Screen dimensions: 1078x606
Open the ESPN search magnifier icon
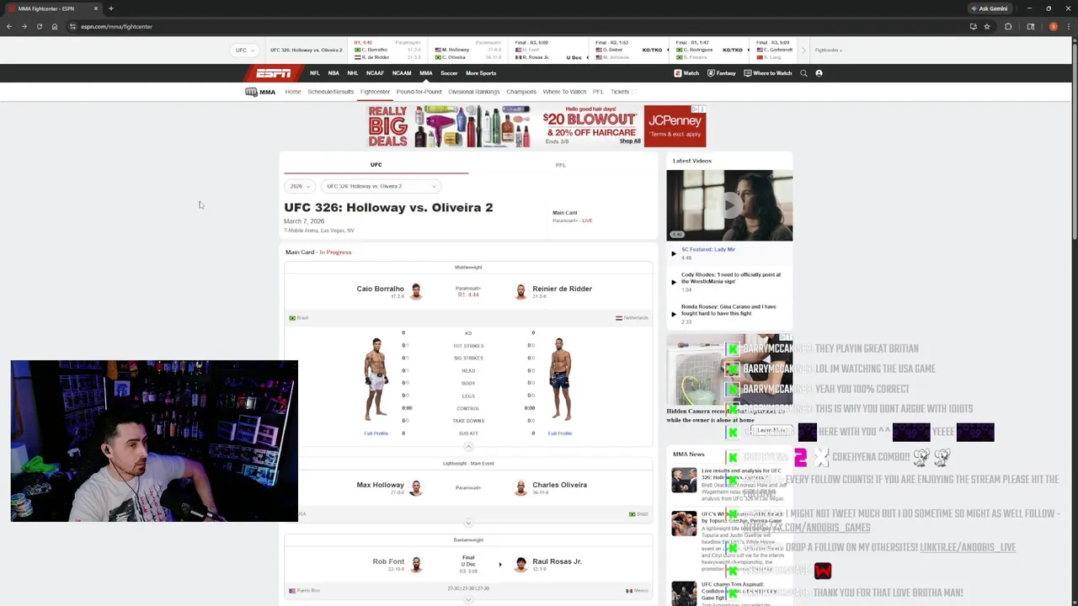tap(803, 73)
